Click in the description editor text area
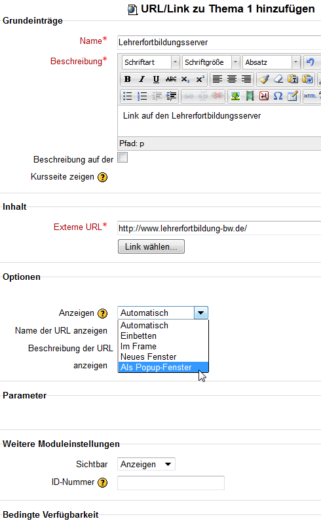 [x=219, y=121]
